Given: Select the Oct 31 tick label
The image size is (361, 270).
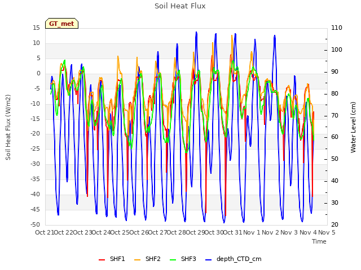Looking at the screenshot, I should (233, 232).
